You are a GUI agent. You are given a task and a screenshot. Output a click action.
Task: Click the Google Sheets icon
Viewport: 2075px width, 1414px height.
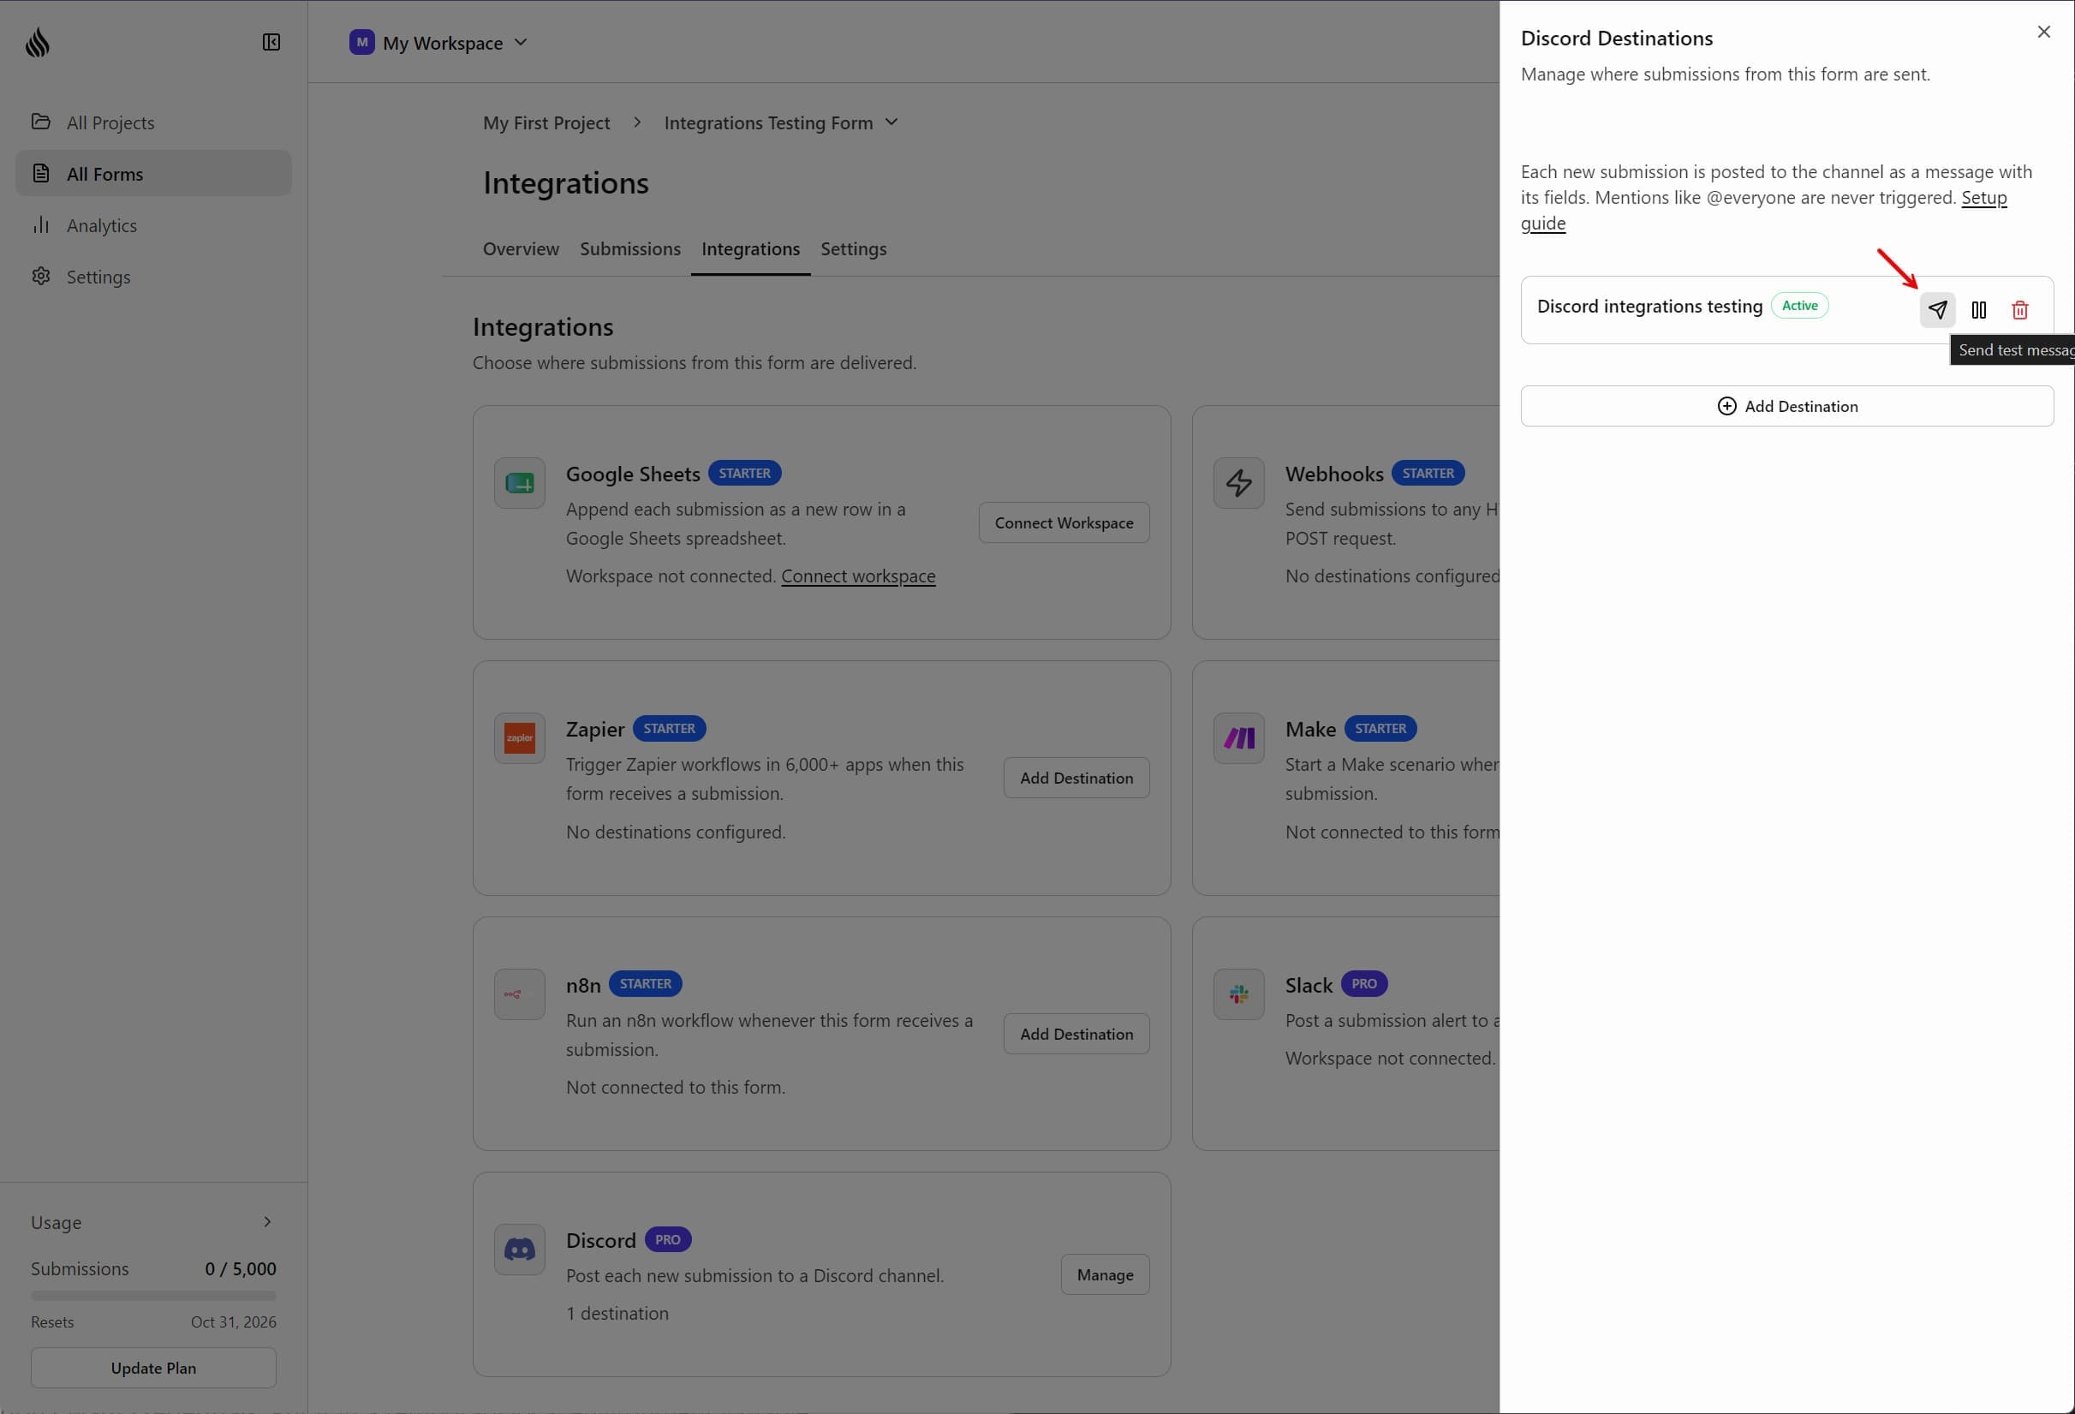(x=520, y=483)
